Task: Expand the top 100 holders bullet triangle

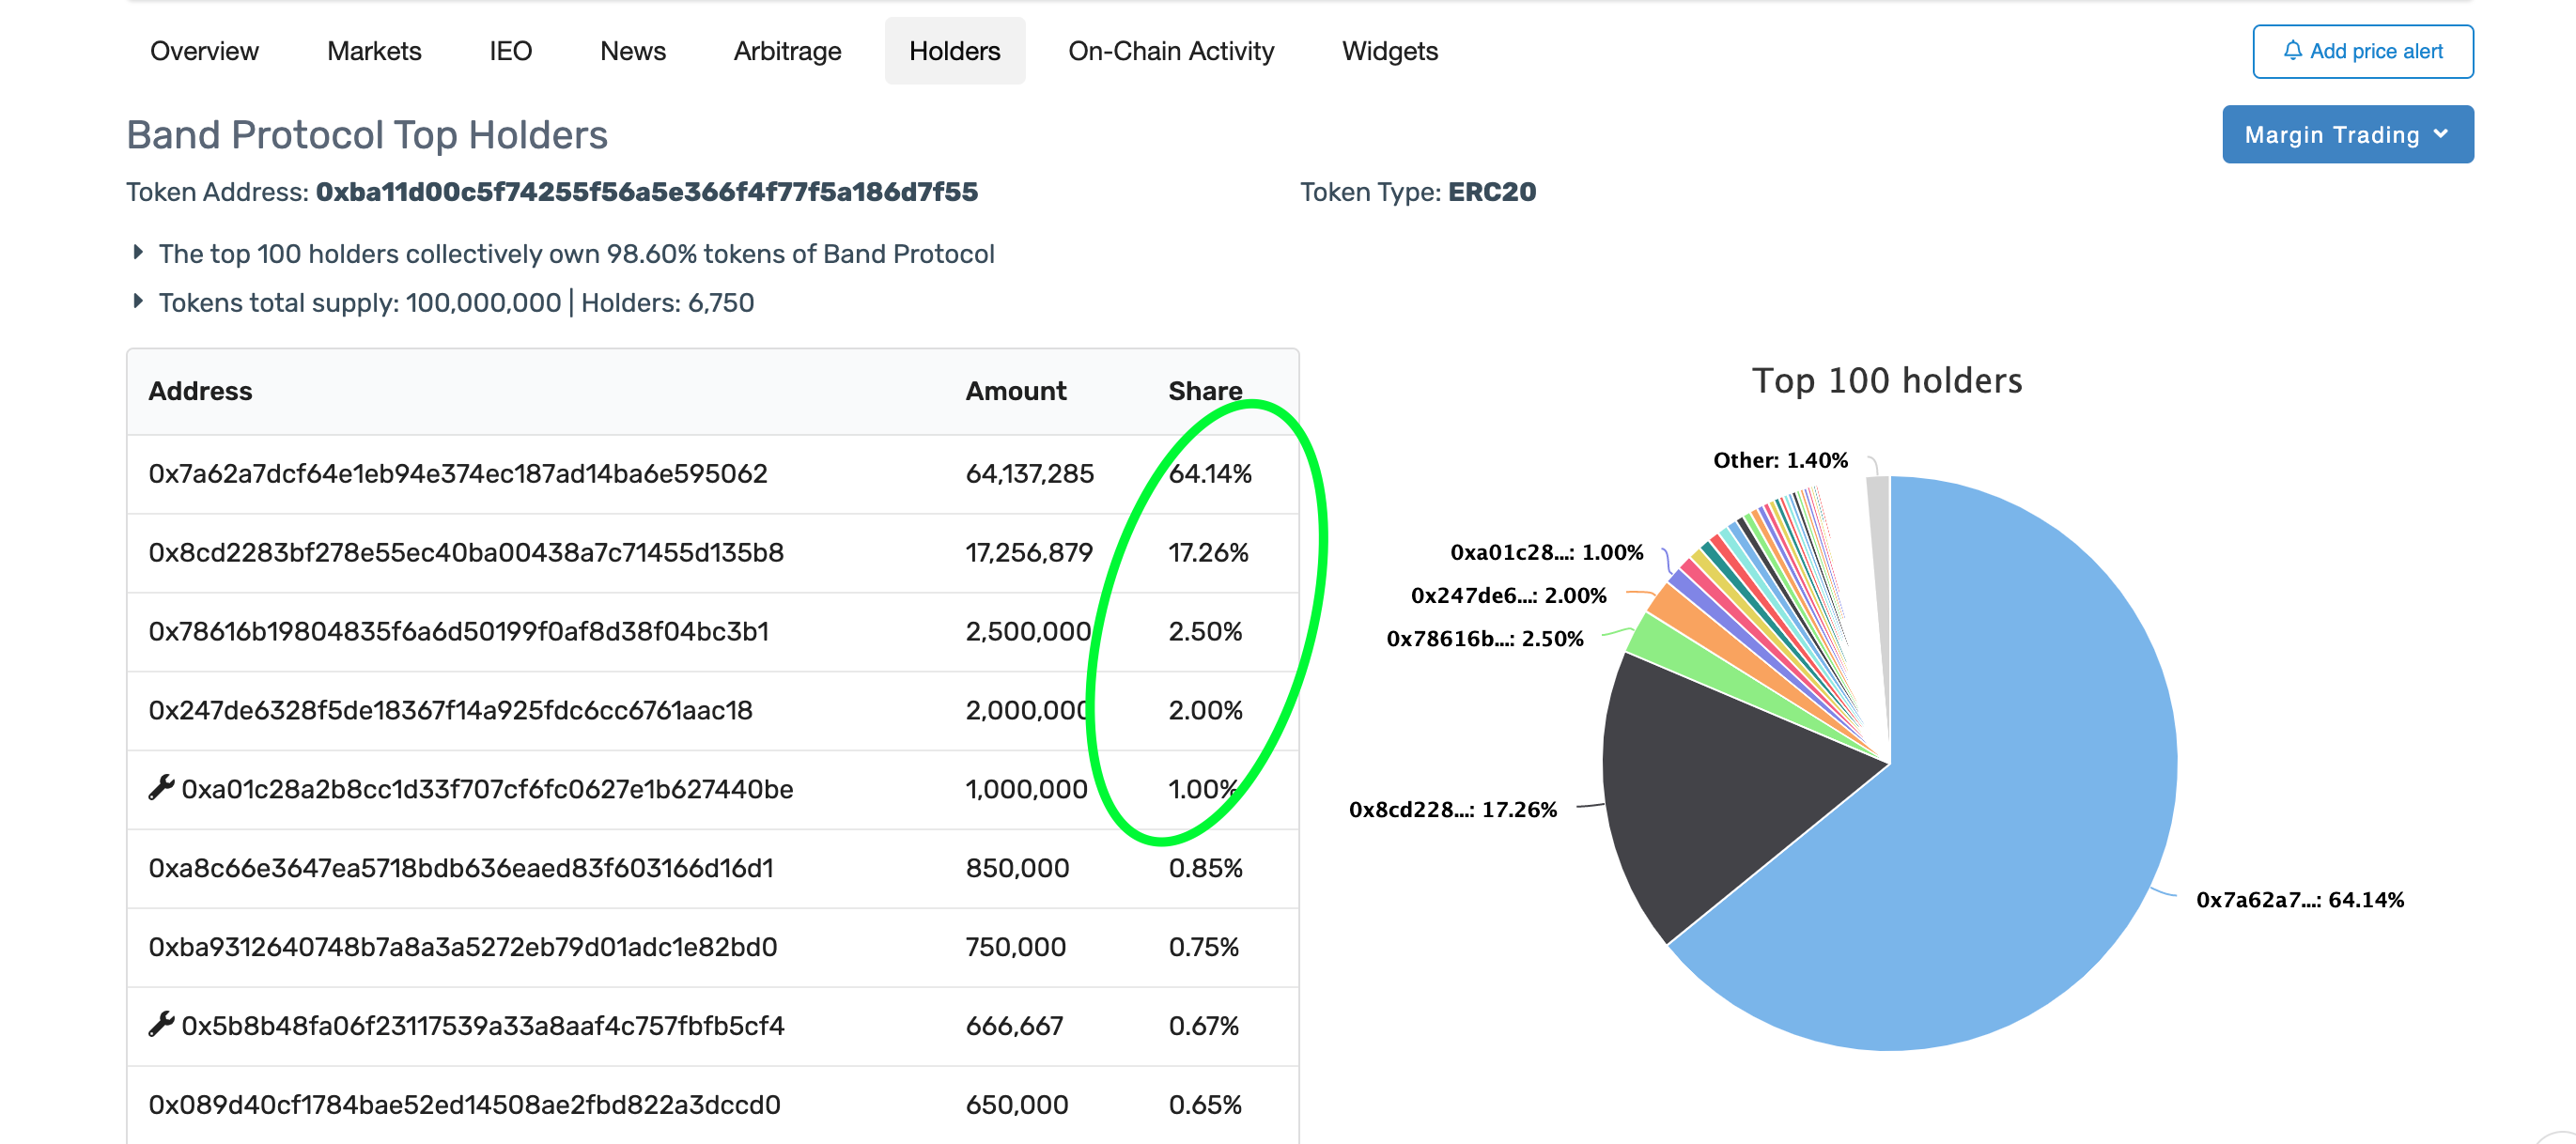Action: click(x=138, y=252)
